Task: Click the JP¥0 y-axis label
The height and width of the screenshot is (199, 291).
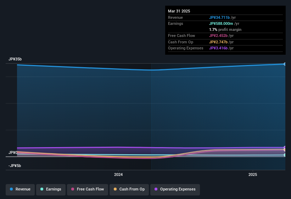Action: point(13,153)
